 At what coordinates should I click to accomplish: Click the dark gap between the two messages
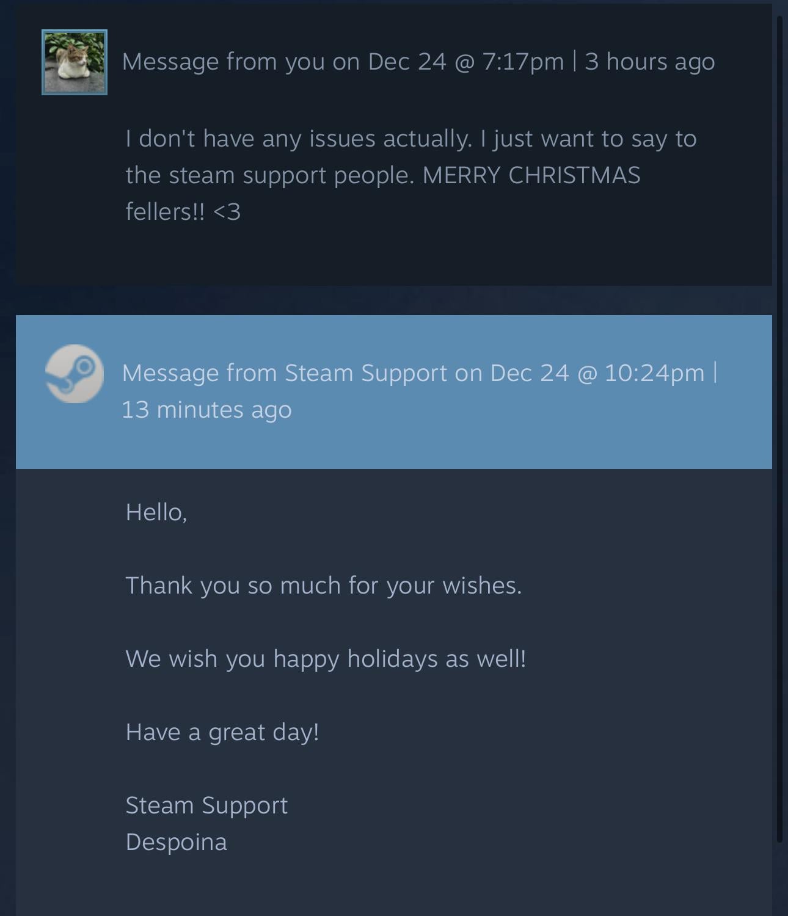394,300
